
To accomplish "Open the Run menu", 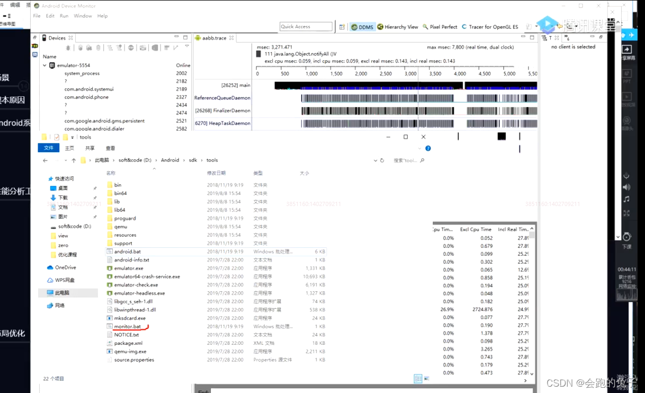I will [65, 16].
